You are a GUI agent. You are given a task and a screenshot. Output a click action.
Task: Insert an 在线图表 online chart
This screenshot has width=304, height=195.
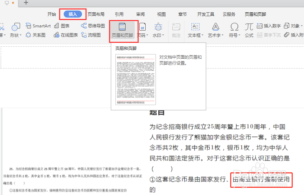[x=66, y=35]
